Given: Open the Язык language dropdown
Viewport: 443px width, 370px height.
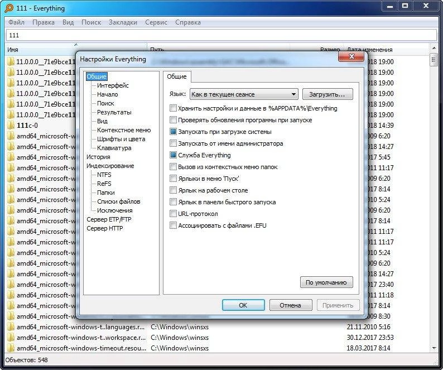Looking at the screenshot, I should click(244, 94).
